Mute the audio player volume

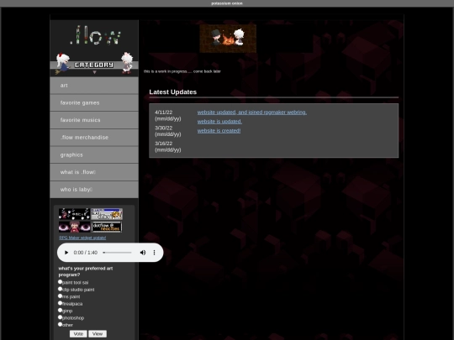coord(143,253)
